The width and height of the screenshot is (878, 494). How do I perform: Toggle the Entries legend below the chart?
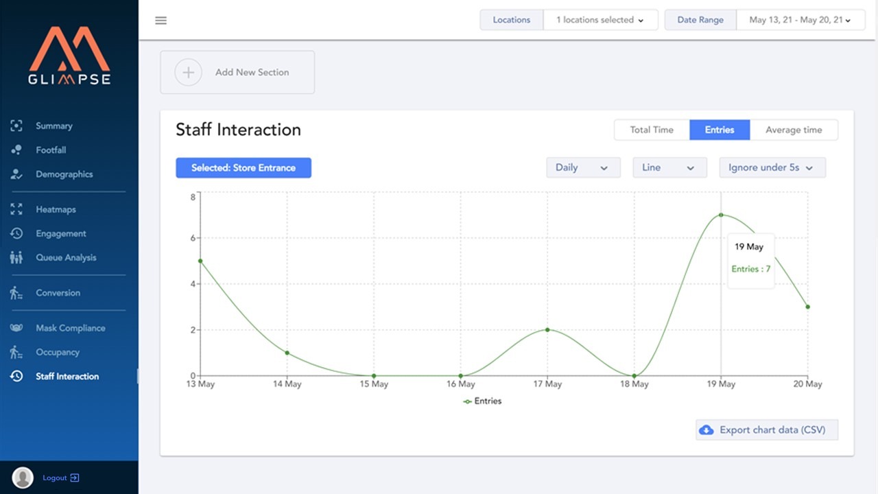click(482, 401)
